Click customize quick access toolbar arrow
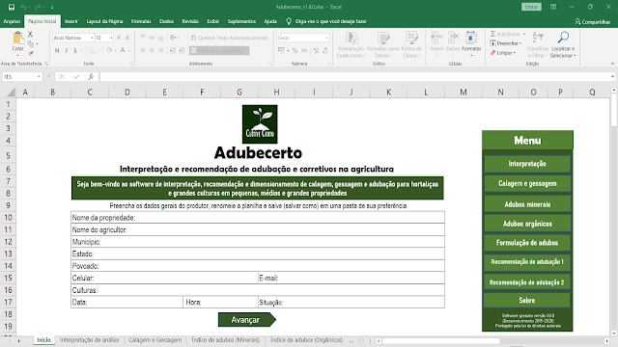Image resolution: width=618 pixels, height=347 pixels. (x=52, y=7)
